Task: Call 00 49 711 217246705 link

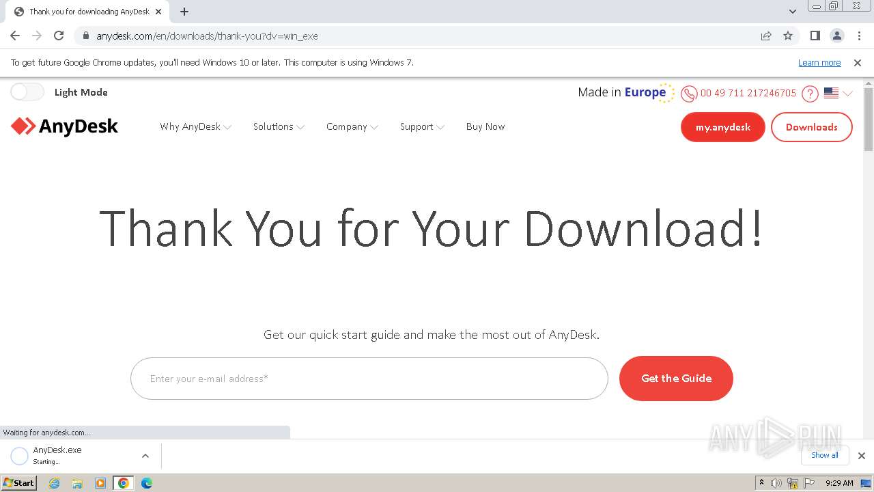Action: pyautogui.click(x=748, y=93)
